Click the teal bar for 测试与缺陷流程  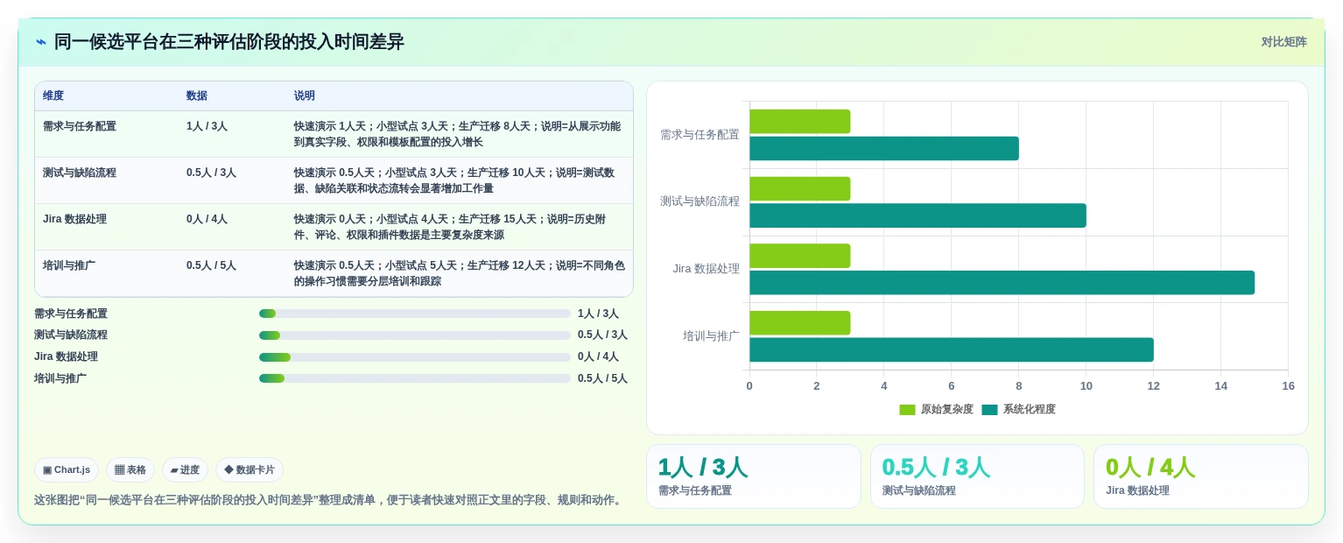918,215
